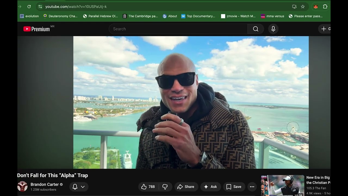Open the mma versus bookmark
The height and width of the screenshot is (196, 348).
[x=272, y=16]
